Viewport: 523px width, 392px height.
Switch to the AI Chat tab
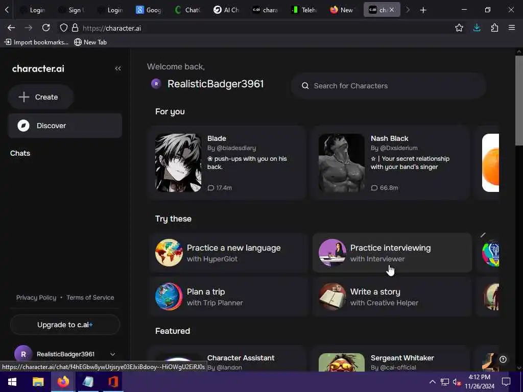click(226, 10)
